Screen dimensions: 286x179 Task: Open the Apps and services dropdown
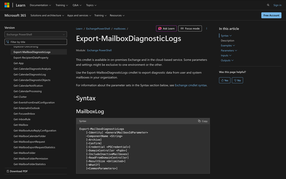pyautogui.click(x=79, y=15)
